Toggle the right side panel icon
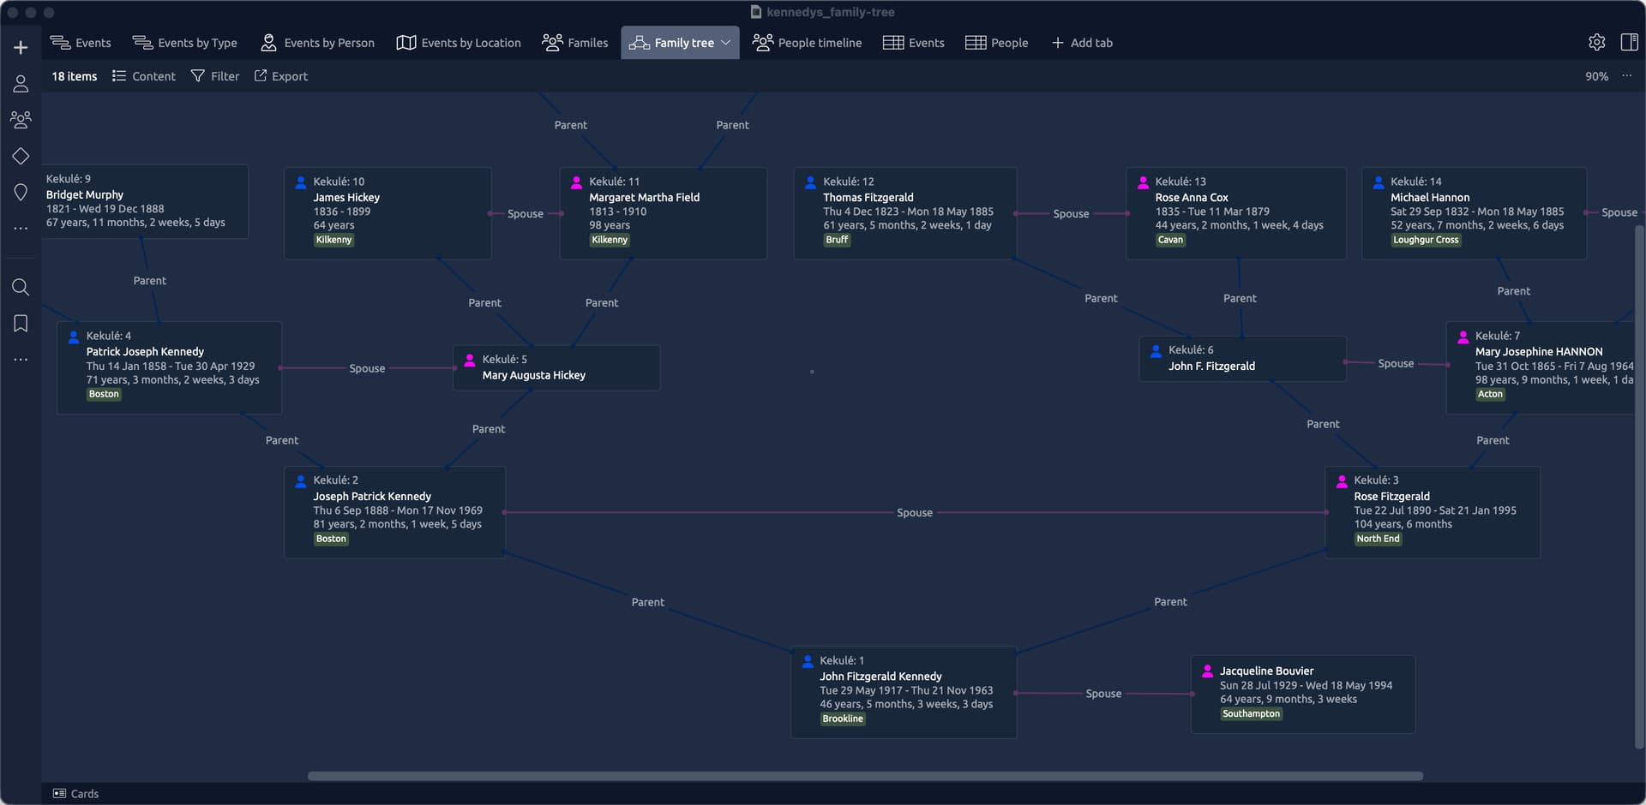This screenshot has height=805, width=1646. [1629, 43]
